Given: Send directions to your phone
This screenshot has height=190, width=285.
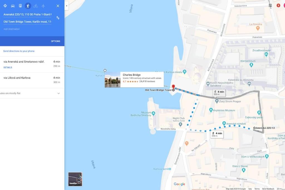Looking at the screenshot, I should (19, 51).
